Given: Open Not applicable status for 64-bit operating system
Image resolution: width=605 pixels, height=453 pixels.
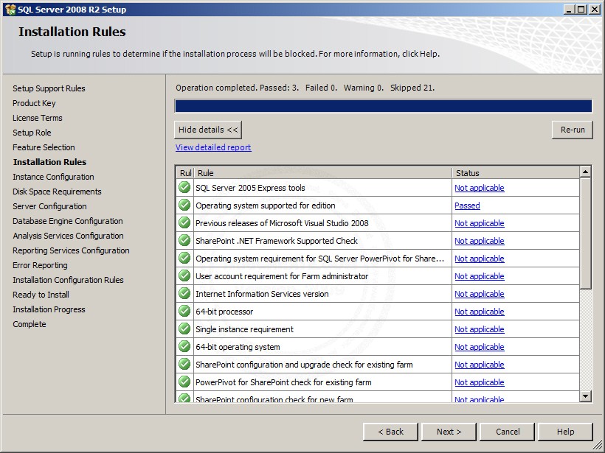Looking at the screenshot, I should pyautogui.click(x=480, y=348).
